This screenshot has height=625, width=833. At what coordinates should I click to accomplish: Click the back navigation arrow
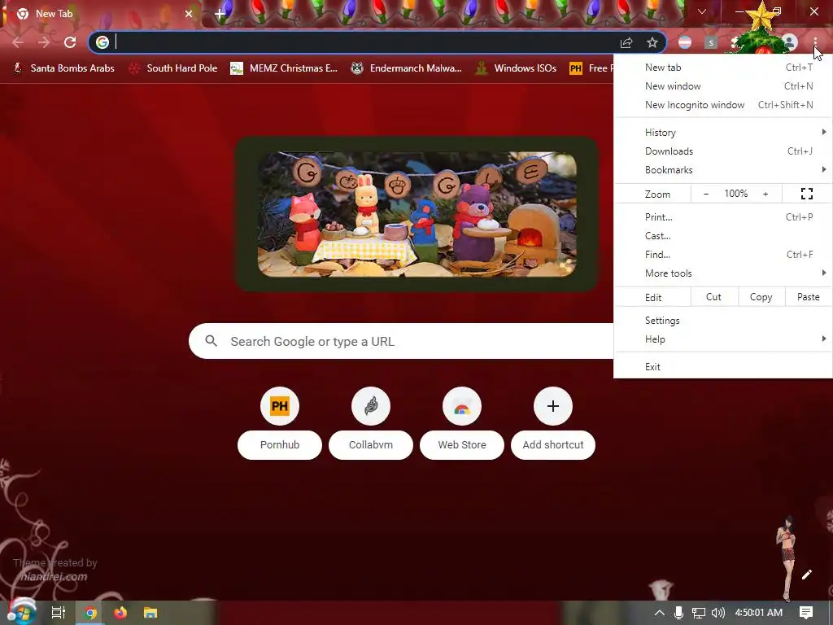18,42
